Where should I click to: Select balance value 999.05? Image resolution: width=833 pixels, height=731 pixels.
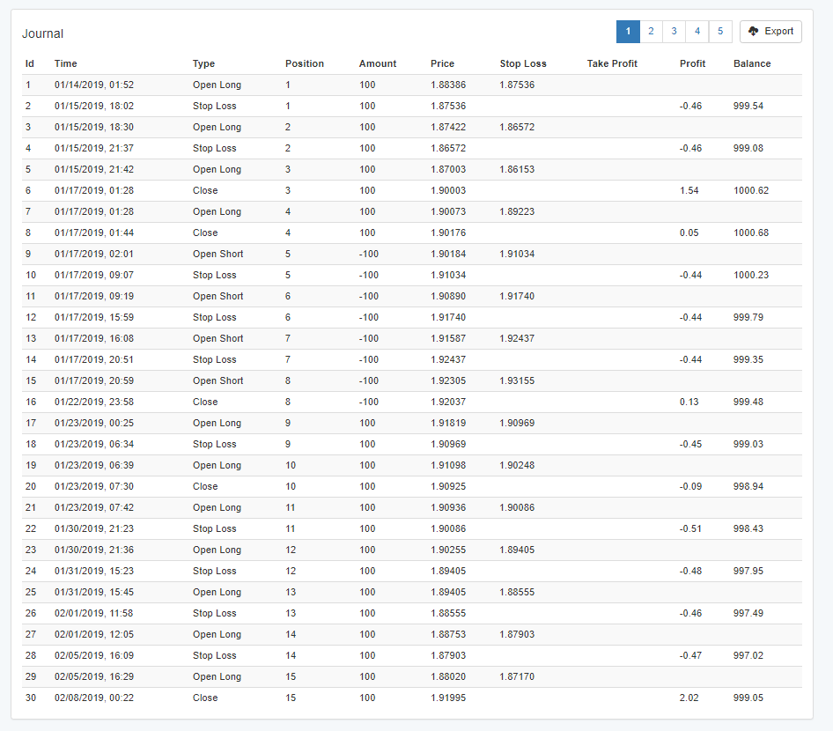[x=748, y=698]
